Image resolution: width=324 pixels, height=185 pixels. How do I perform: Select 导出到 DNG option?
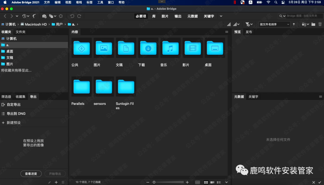[x=16, y=114]
